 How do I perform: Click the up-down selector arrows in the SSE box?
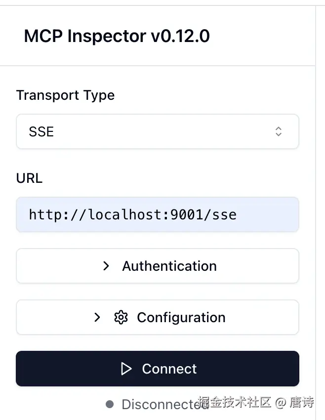[x=279, y=131]
